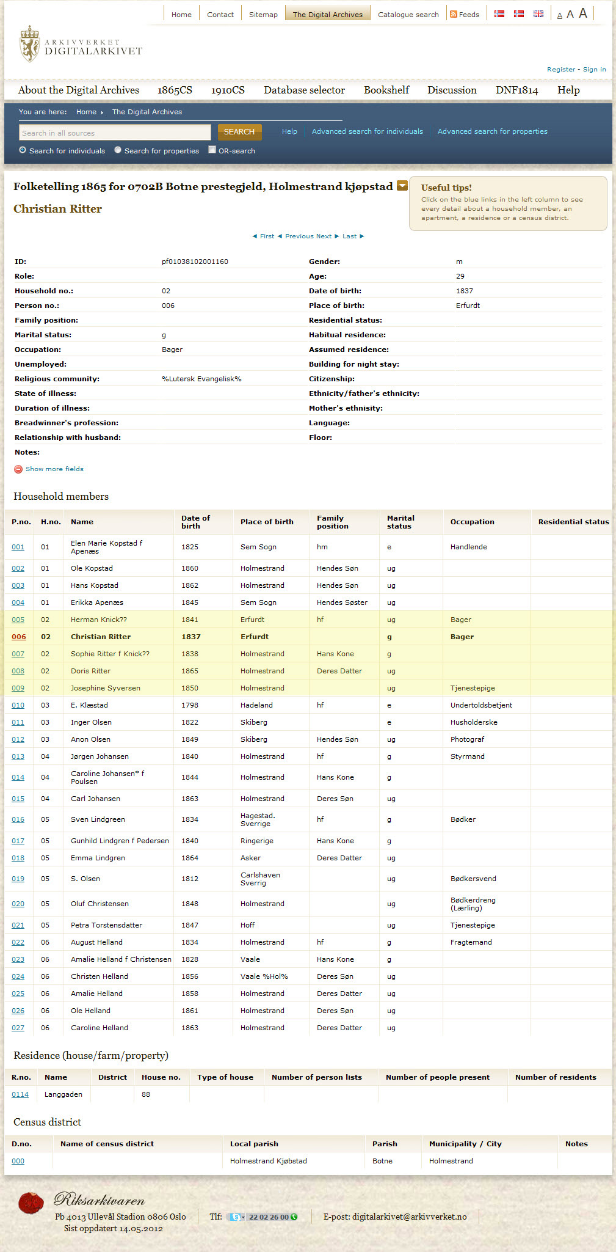Select Search for properties radio button
Screen dimensions: 616x1252
118,150
